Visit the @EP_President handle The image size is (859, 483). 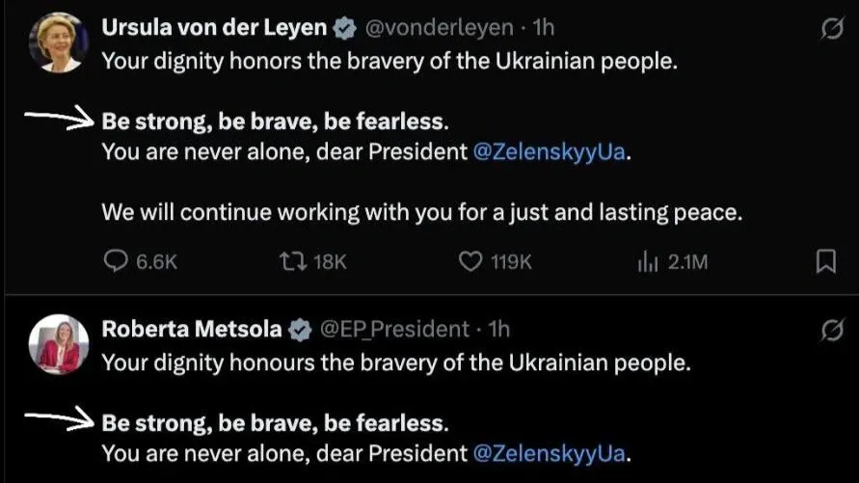pyautogui.click(x=393, y=330)
